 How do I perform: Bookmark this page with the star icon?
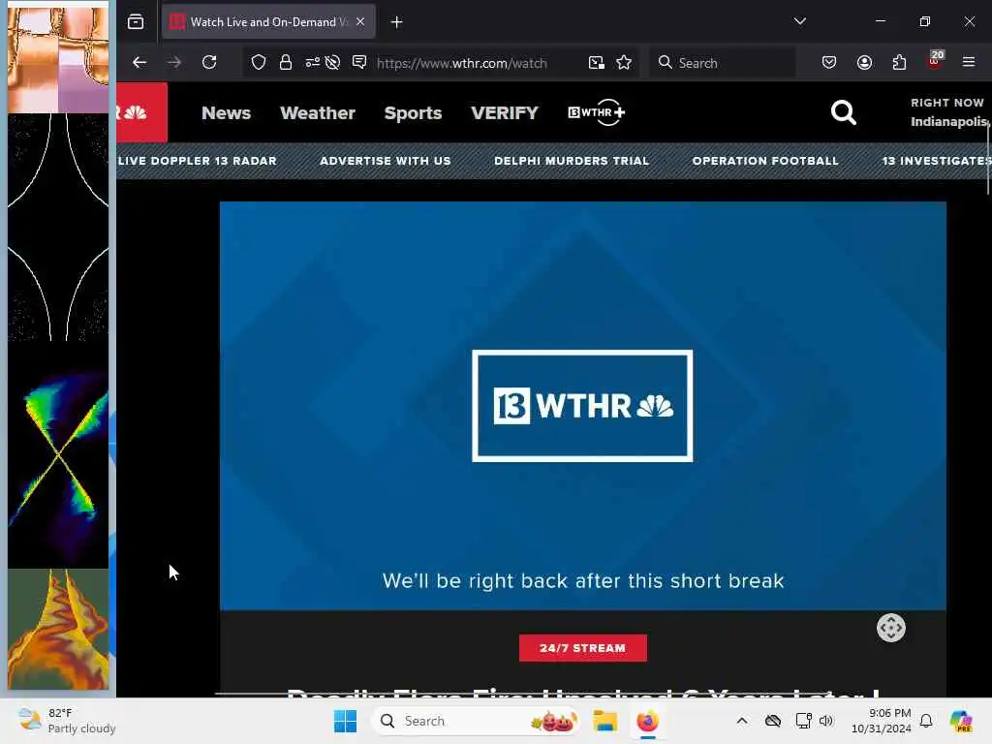click(624, 62)
